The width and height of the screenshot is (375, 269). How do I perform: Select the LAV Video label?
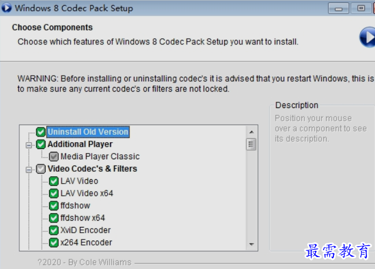pos(79,181)
